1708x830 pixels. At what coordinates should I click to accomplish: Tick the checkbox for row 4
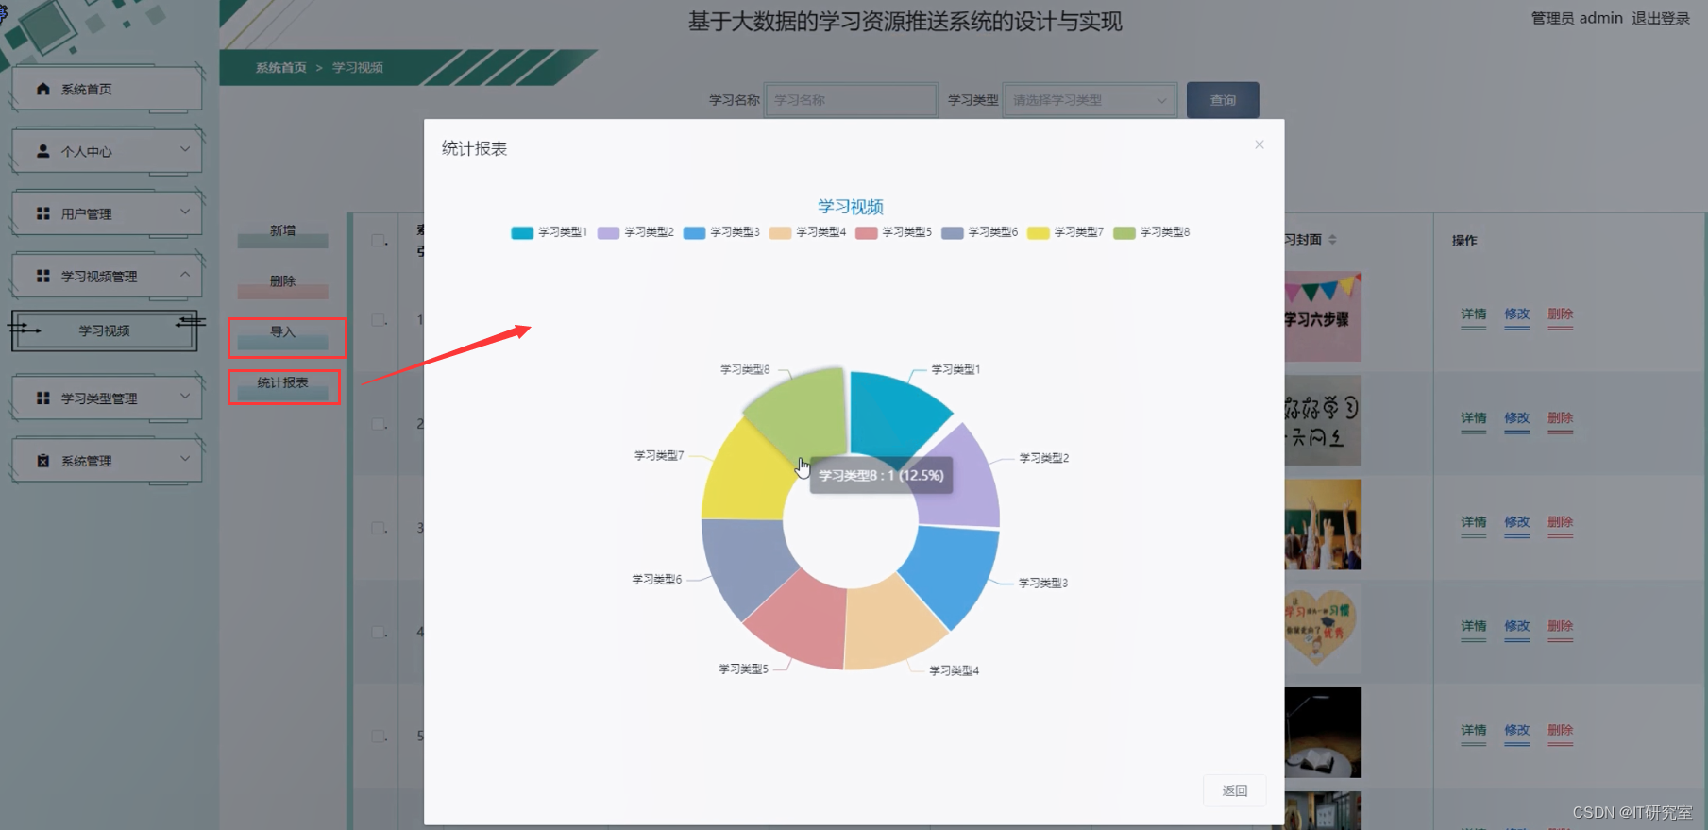[378, 632]
